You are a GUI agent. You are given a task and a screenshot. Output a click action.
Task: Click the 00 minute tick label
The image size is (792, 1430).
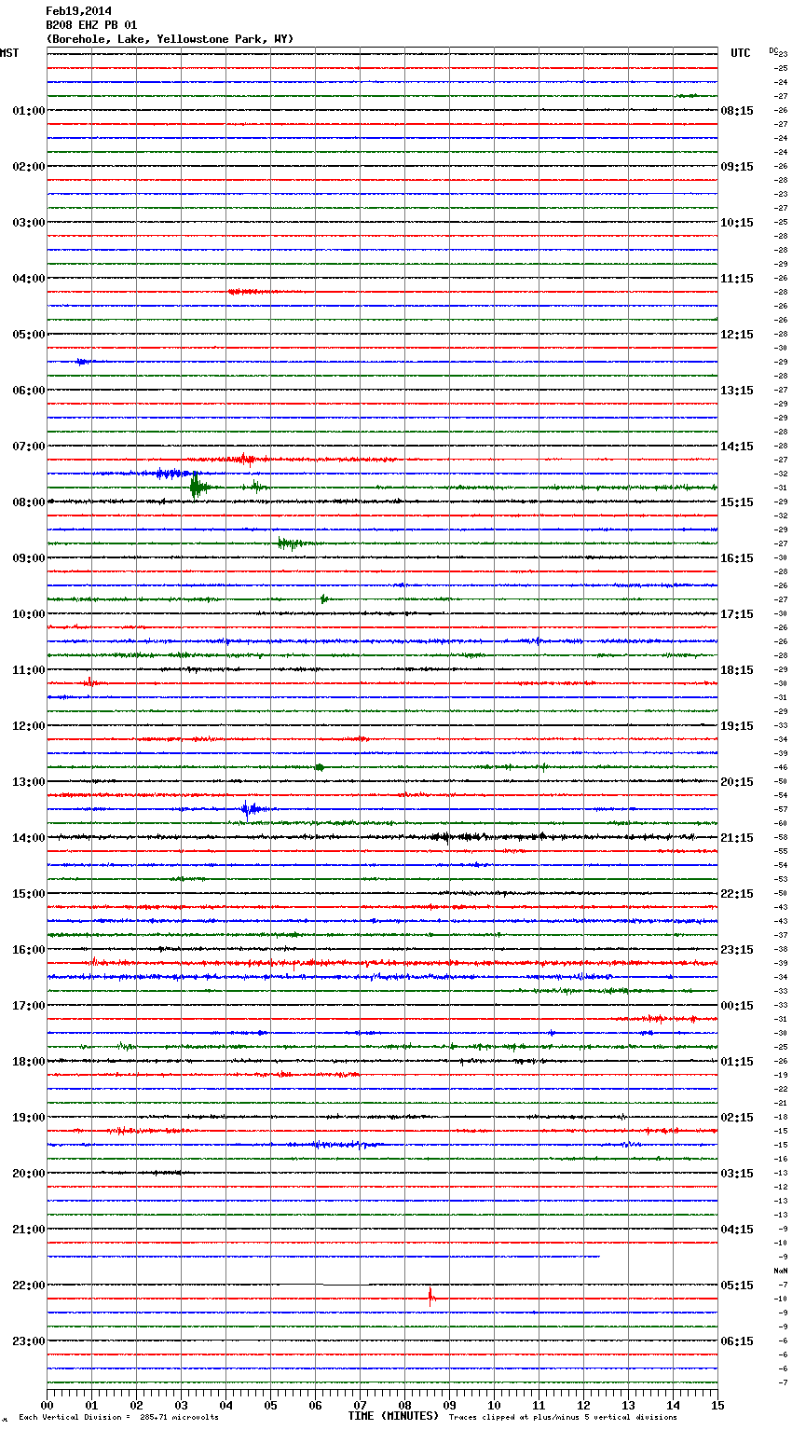coord(48,1405)
